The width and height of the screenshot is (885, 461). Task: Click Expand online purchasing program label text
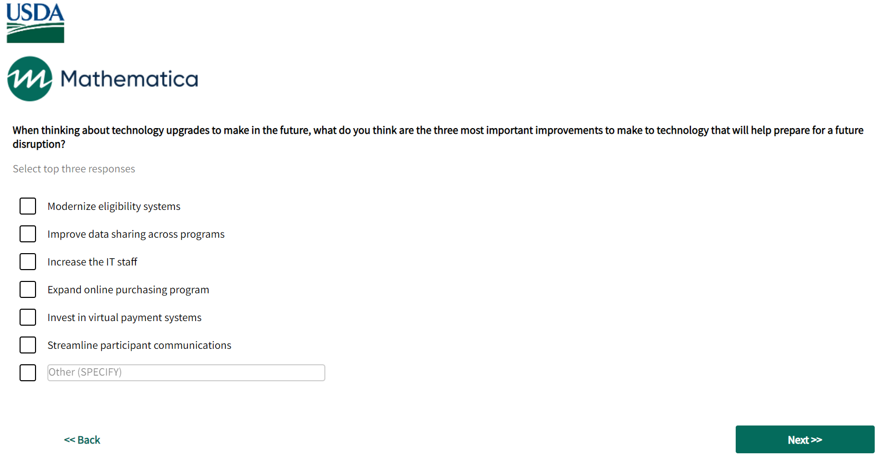(x=128, y=290)
